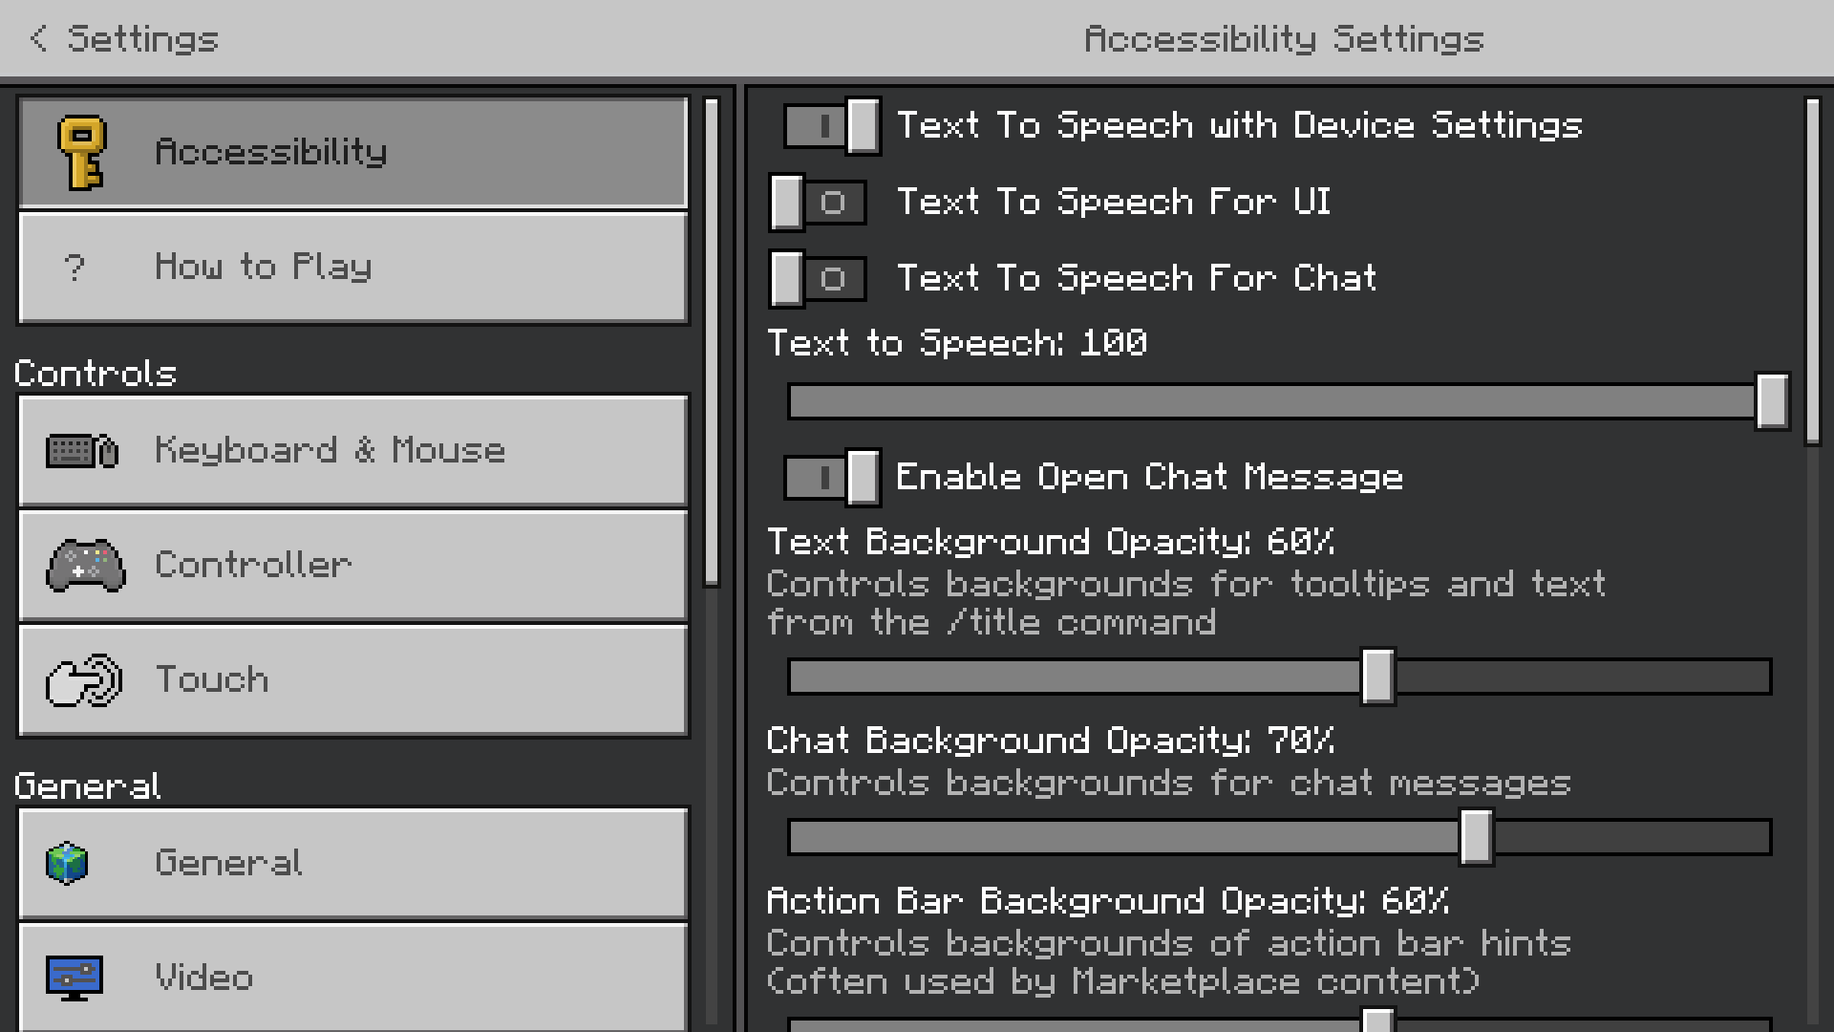Viewport: 1834px width, 1032px height.
Task: Click the keyboard and mouse icon
Action: coord(82,451)
